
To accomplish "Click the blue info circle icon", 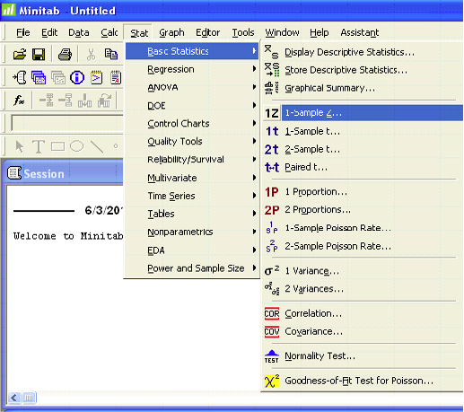I will point(77,77).
